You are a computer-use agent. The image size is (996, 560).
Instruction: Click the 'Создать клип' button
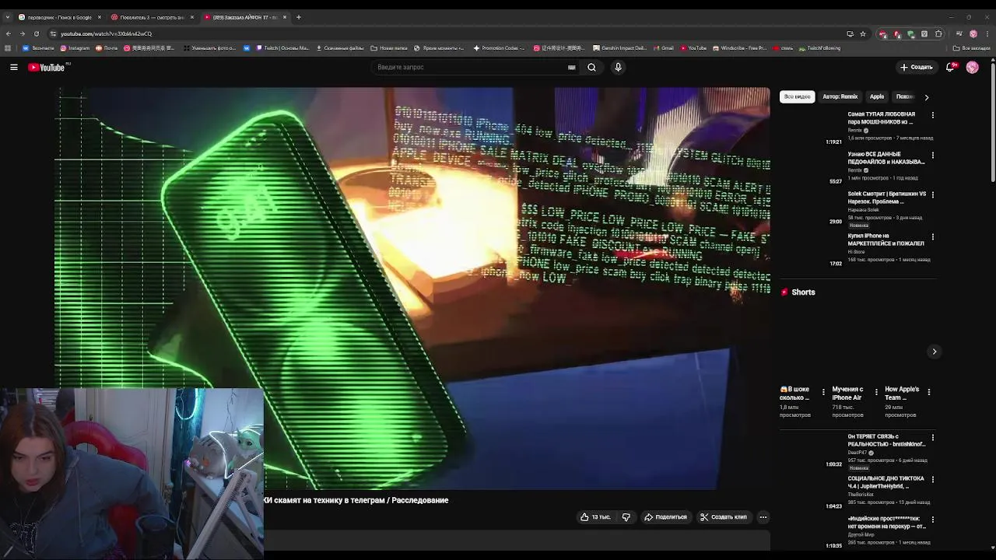coord(723,517)
